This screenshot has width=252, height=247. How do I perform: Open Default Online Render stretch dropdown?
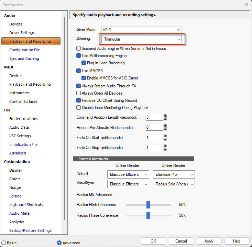[x=128, y=174]
